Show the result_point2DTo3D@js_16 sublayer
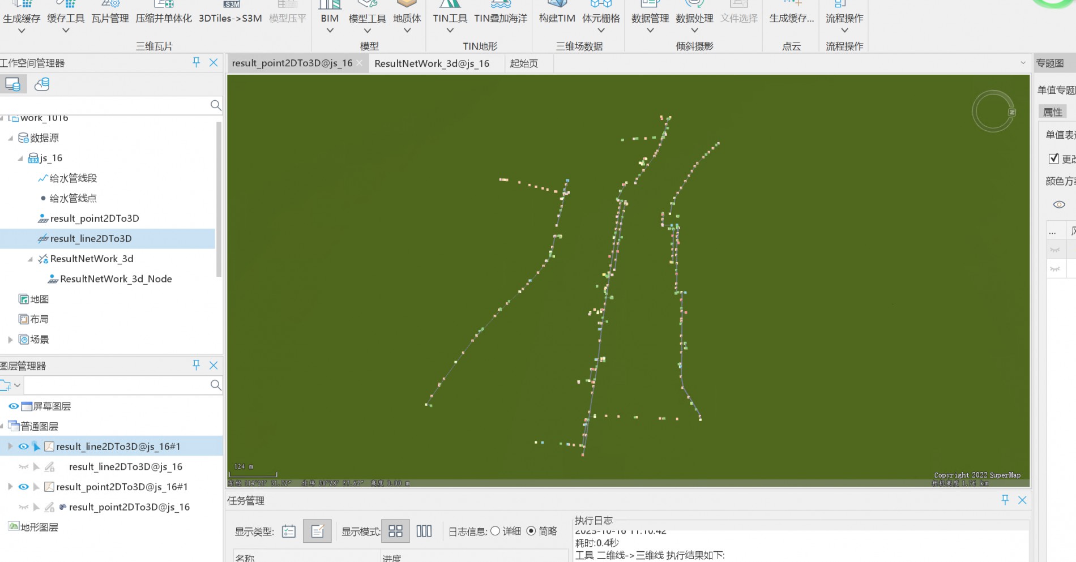This screenshot has height=562, width=1076. point(23,507)
